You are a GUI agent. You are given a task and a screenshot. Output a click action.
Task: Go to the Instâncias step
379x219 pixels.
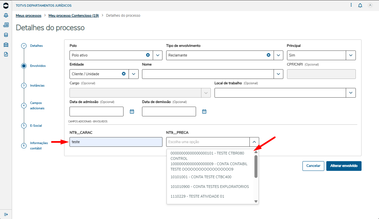click(37, 86)
